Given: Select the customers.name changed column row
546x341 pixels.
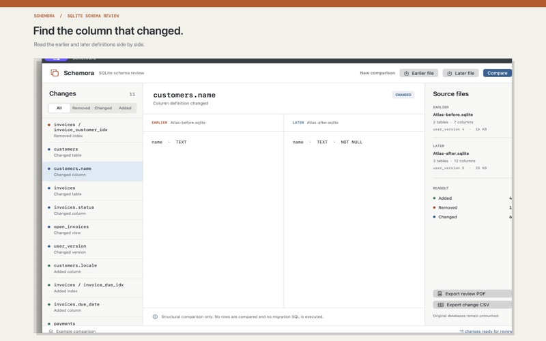Looking at the screenshot, I should pos(93,171).
